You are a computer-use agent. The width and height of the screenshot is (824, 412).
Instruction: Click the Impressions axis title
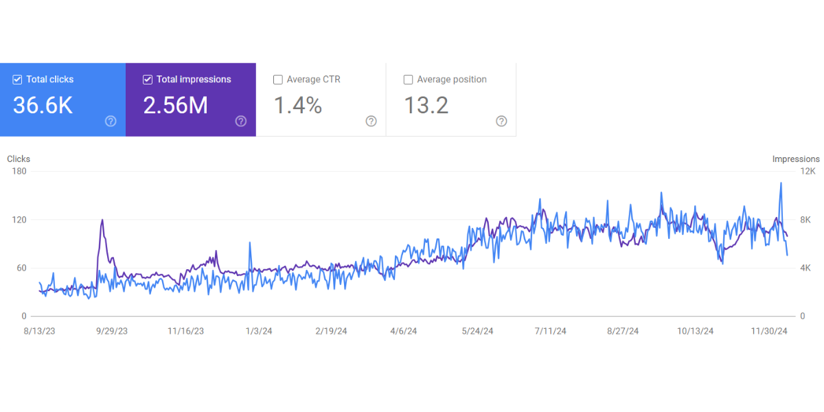(x=795, y=159)
